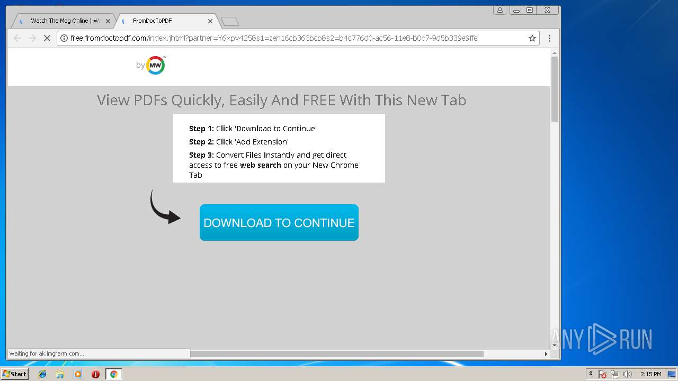The width and height of the screenshot is (678, 381).
Task: Open network icon in system tray
Action: click(615, 374)
